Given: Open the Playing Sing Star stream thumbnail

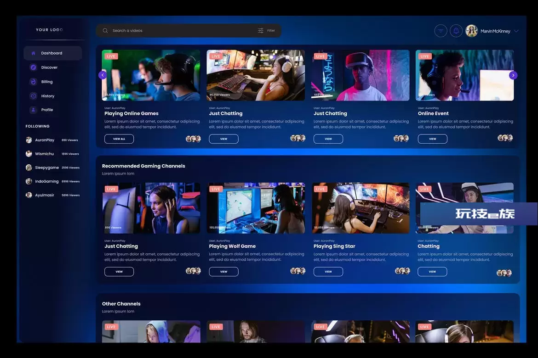Looking at the screenshot, I should point(361,208).
